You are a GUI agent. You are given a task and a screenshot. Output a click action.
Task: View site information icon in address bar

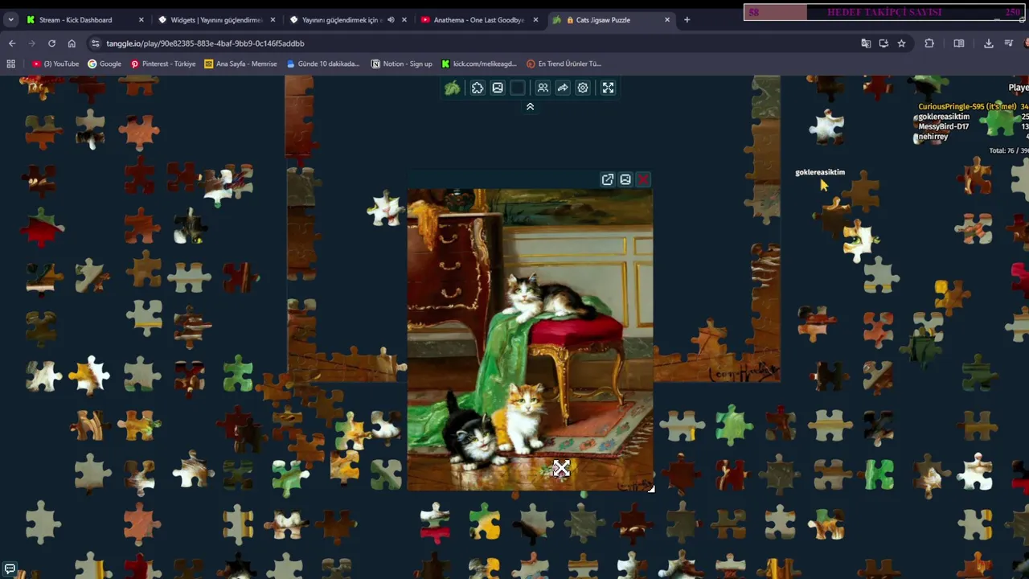[x=95, y=43]
